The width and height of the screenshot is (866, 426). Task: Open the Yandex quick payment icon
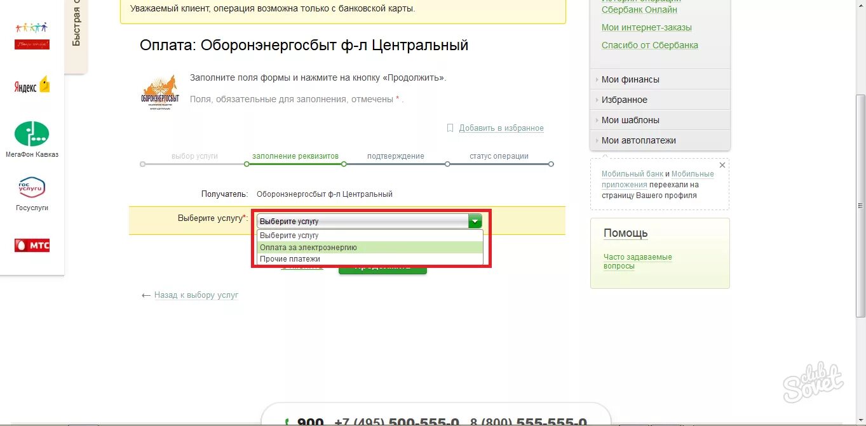(32, 85)
